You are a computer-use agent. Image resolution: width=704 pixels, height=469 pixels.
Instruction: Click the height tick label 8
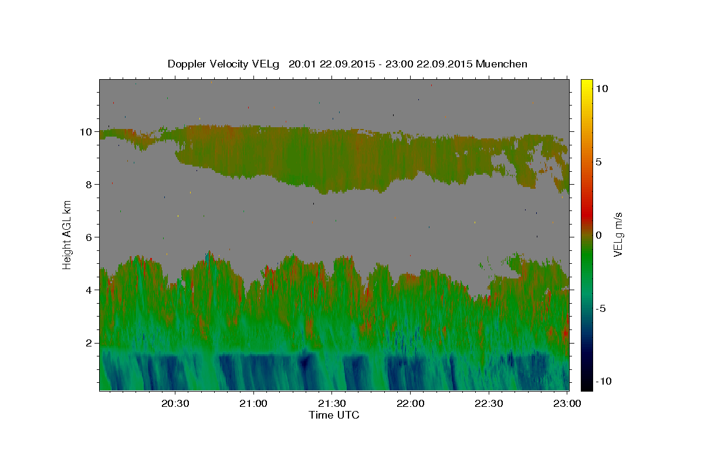(x=89, y=185)
